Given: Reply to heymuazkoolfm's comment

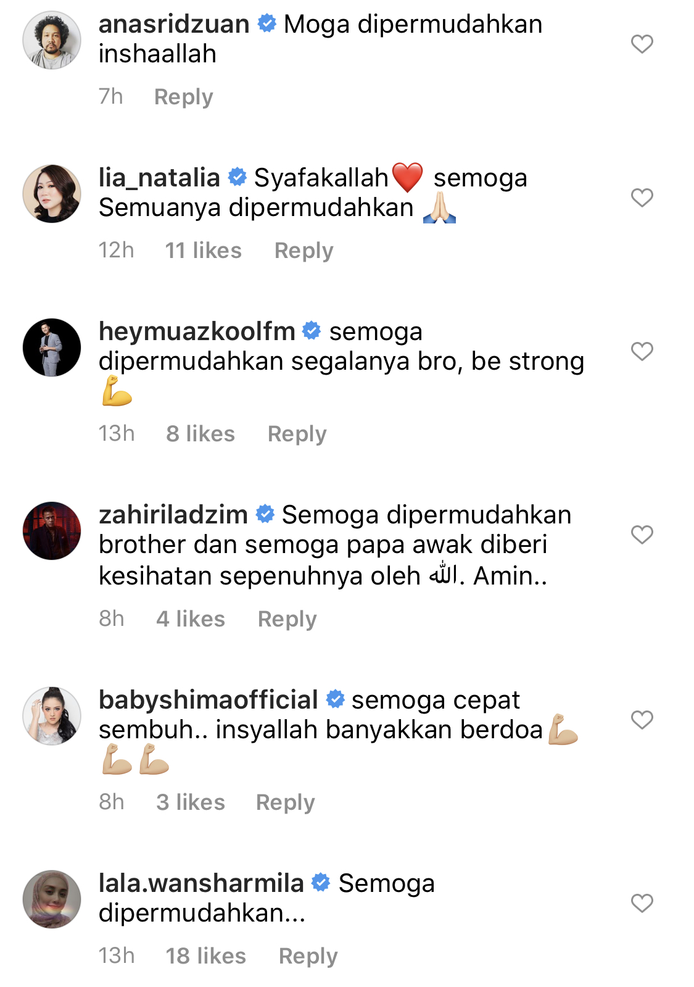Looking at the screenshot, I should (x=297, y=434).
